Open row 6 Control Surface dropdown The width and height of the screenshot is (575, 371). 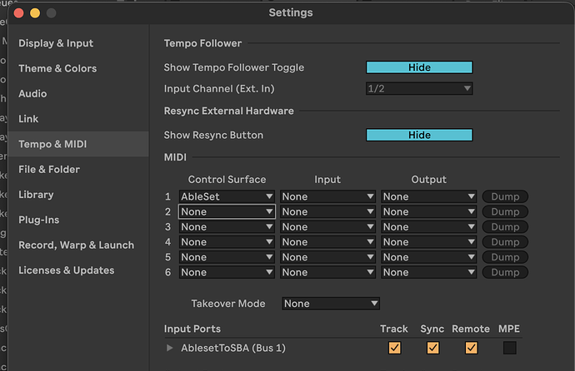point(227,272)
